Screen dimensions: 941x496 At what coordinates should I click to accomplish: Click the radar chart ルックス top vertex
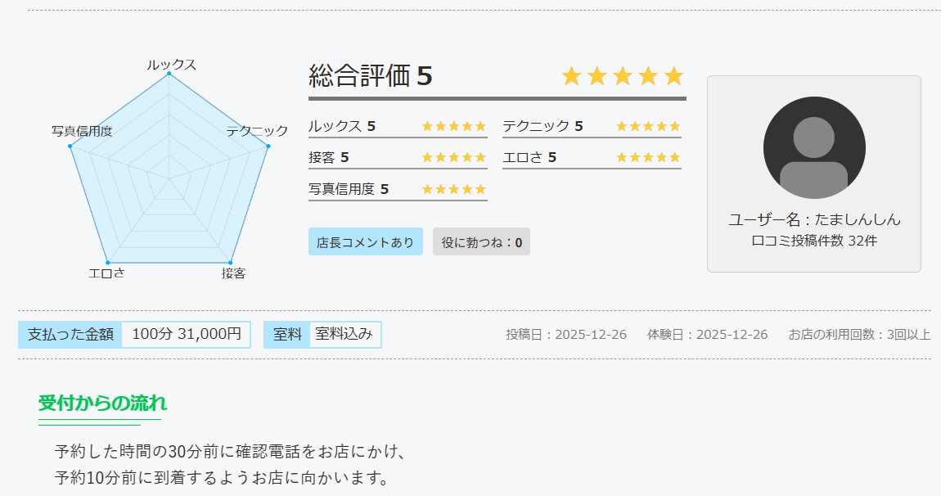click(169, 74)
